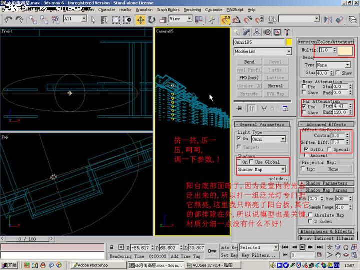Enable Far Attenuation Show checkbox

click(304, 112)
